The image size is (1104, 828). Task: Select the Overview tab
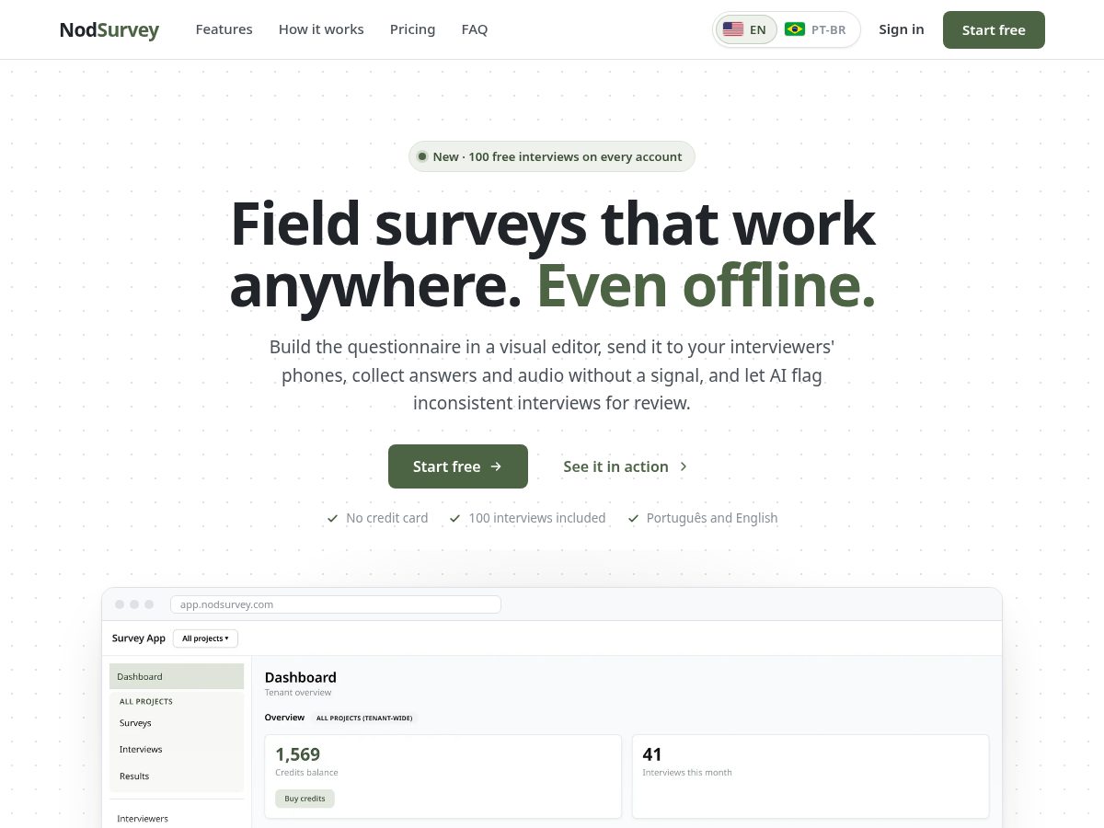pyautogui.click(x=284, y=718)
